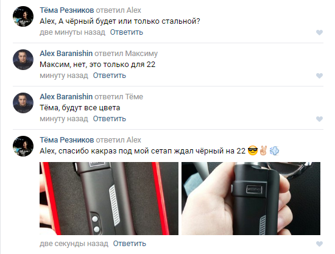Like the comment 'будут все цвета'
Screen dimensions: 335x254
point(319,119)
